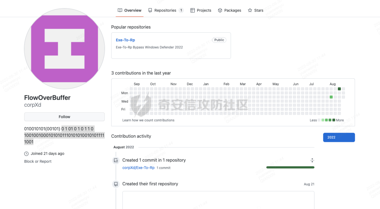The height and width of the screenshot is (209, 380).
Task: Expand the commit activity details
Action: (x=312, y=160)
